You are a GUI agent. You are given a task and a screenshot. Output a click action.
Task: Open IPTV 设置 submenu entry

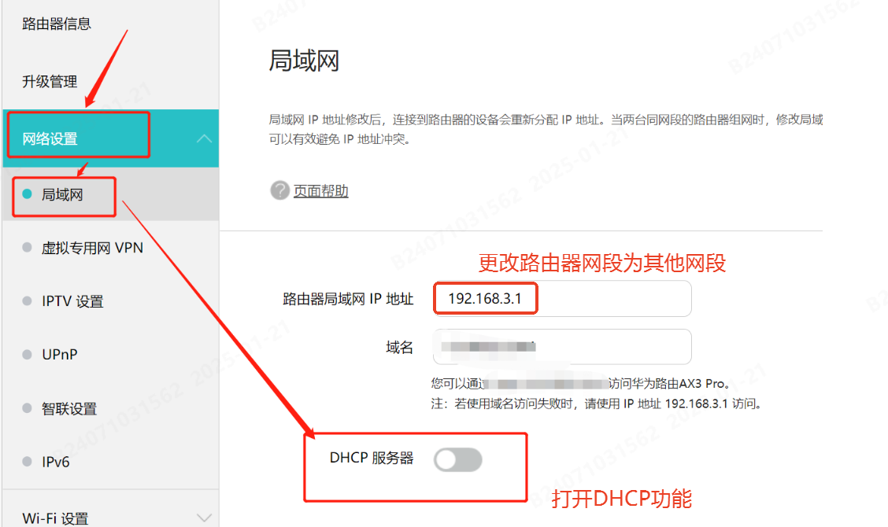pos(72,301)
